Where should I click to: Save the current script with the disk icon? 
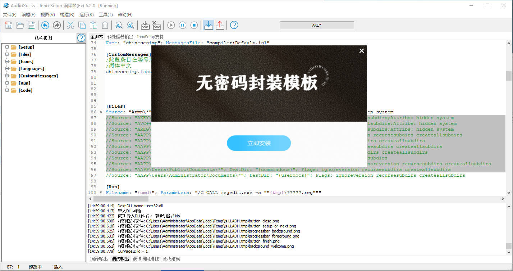pyautogui.click(x=31, y=25)
